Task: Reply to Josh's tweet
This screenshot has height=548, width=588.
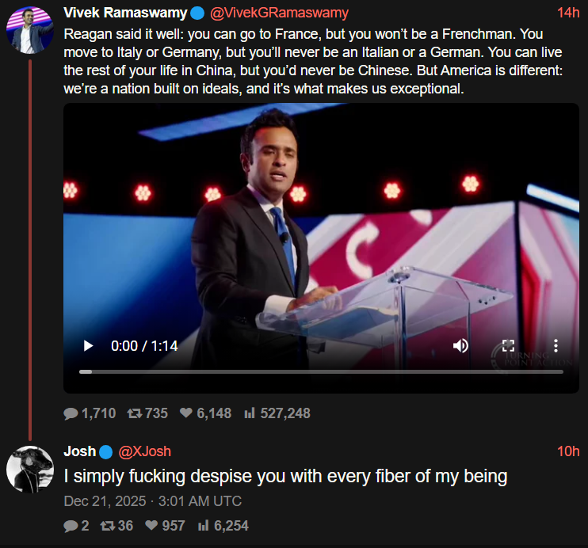Action: pos(71,526)
